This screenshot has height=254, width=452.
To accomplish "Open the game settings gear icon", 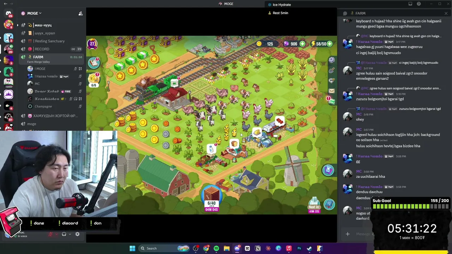I will point(332,60).
